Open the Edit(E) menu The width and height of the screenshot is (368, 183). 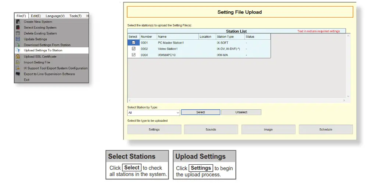pyautogui.click(x=36, y=16)
